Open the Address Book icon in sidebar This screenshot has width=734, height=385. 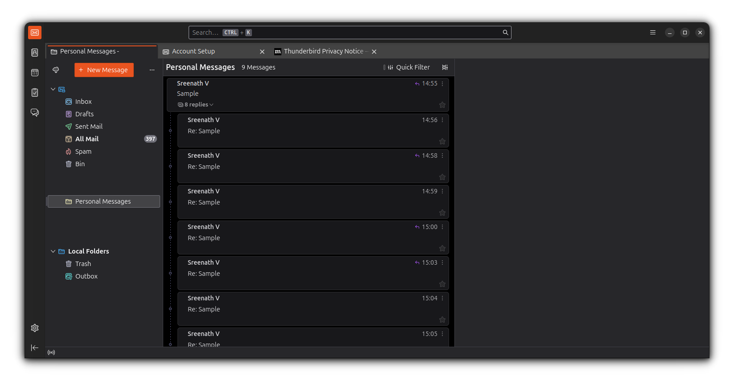35,53
